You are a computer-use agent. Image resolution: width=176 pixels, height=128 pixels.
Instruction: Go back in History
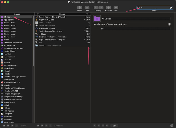pyautogui.click(x=96, y=7)
